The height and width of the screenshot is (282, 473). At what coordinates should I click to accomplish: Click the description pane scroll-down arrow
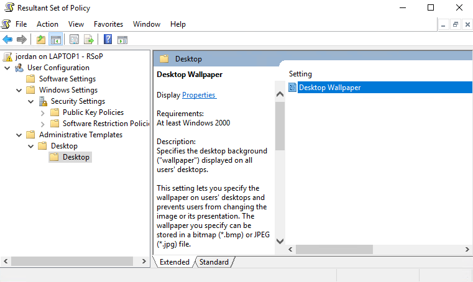(x=280, y=241)
